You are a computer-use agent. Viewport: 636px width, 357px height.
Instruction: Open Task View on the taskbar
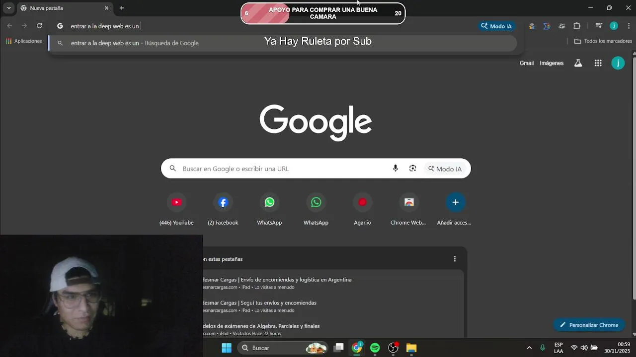(338, 348)
